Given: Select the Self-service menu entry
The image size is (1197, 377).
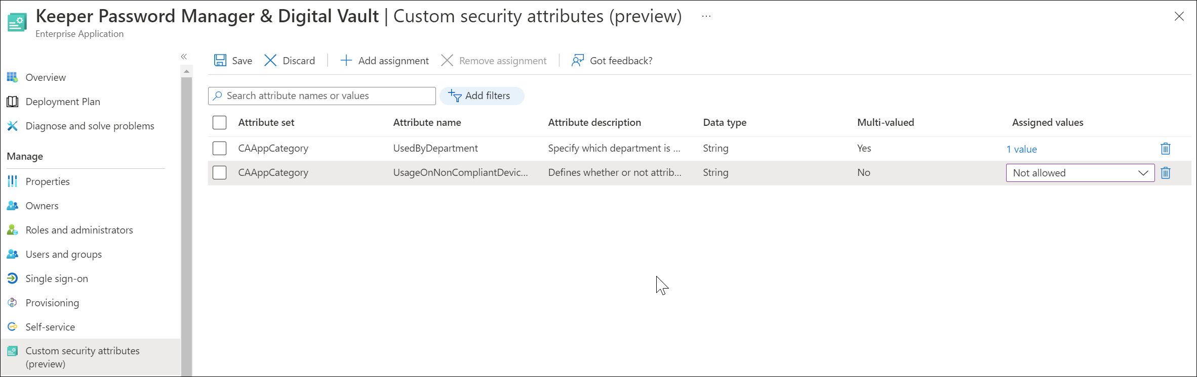Looking at the screenshot, I should (50, 327).
